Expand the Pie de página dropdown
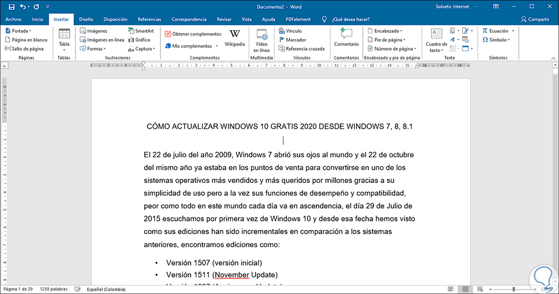Viewport: 559px width, 294px height. [x=386, y=40]
